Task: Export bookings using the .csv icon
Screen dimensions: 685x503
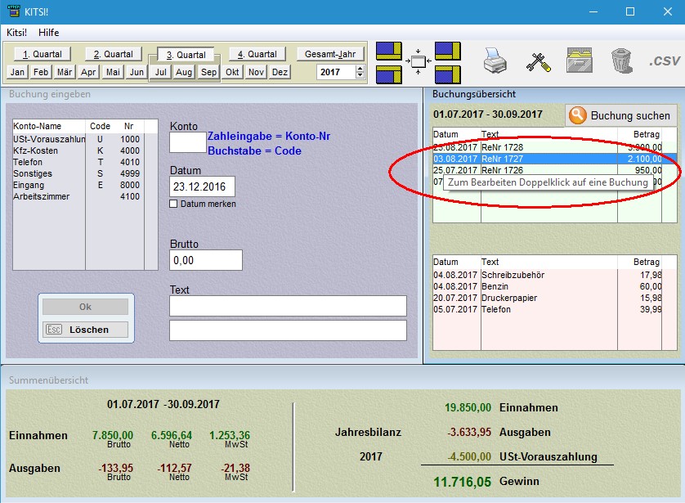Action: click(x=664, y=61)
